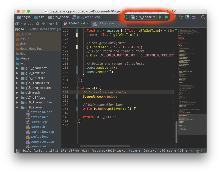Open the LF line separator selector
Image resolution: width=221 pixels, height=174 pixels.
coord(63,151)
